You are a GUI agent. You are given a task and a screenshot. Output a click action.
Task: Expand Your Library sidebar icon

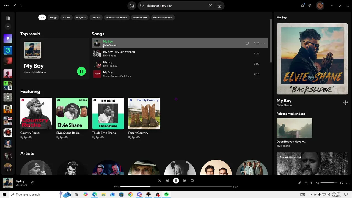[x=8, y=18]
